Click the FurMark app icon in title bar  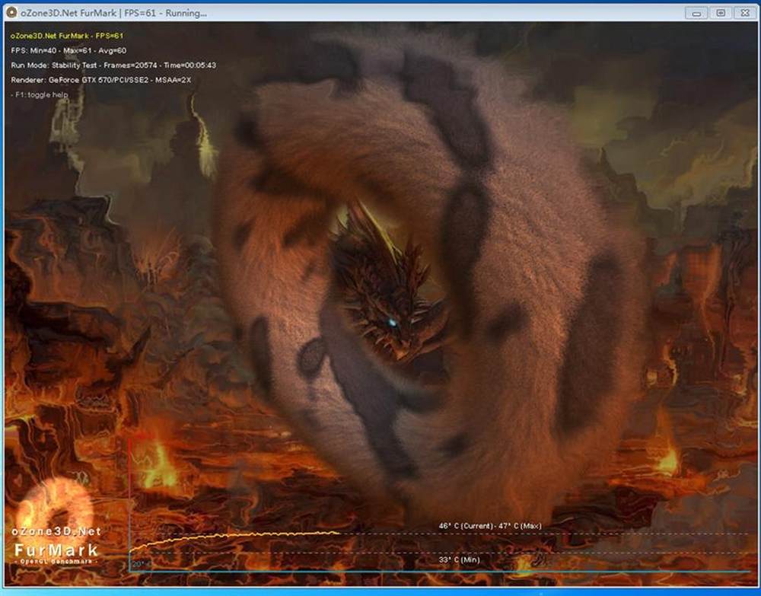pyautogui.click(x=11, y=13)
